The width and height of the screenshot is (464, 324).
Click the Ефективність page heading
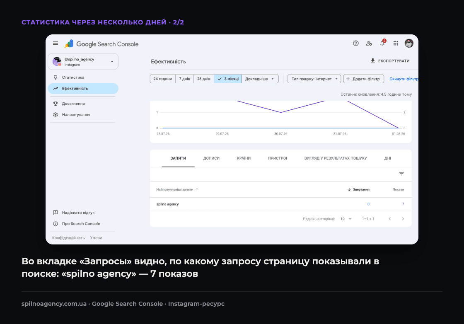click(168, 62)
